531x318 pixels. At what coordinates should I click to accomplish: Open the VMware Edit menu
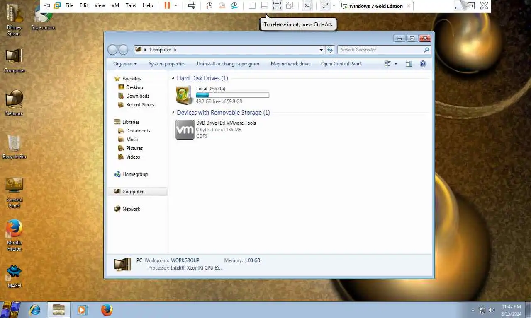[x=84, y=5]
